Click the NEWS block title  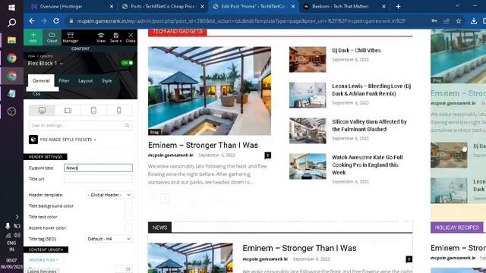[159, 227]
